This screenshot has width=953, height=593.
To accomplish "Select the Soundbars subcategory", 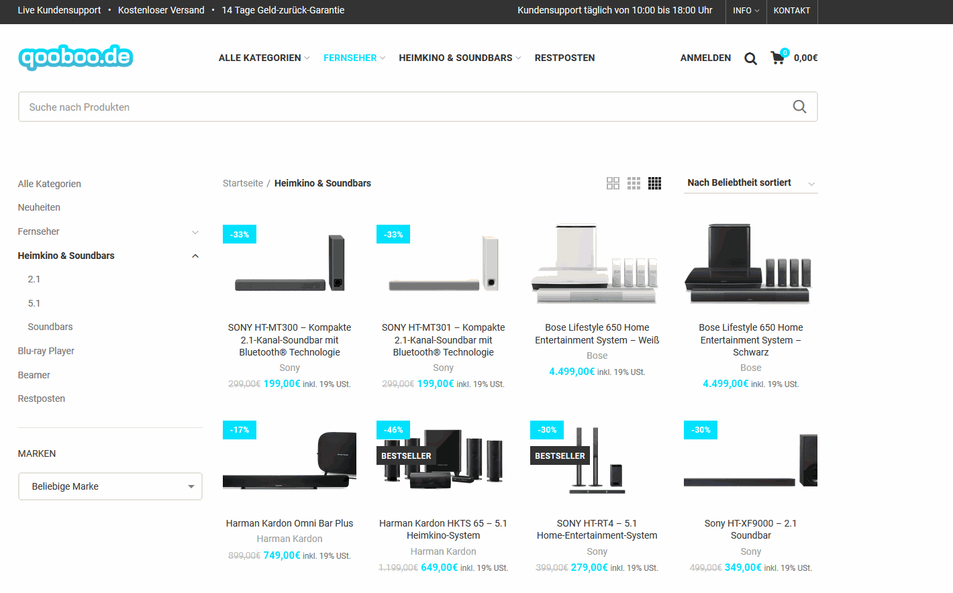I will [50, 327].
